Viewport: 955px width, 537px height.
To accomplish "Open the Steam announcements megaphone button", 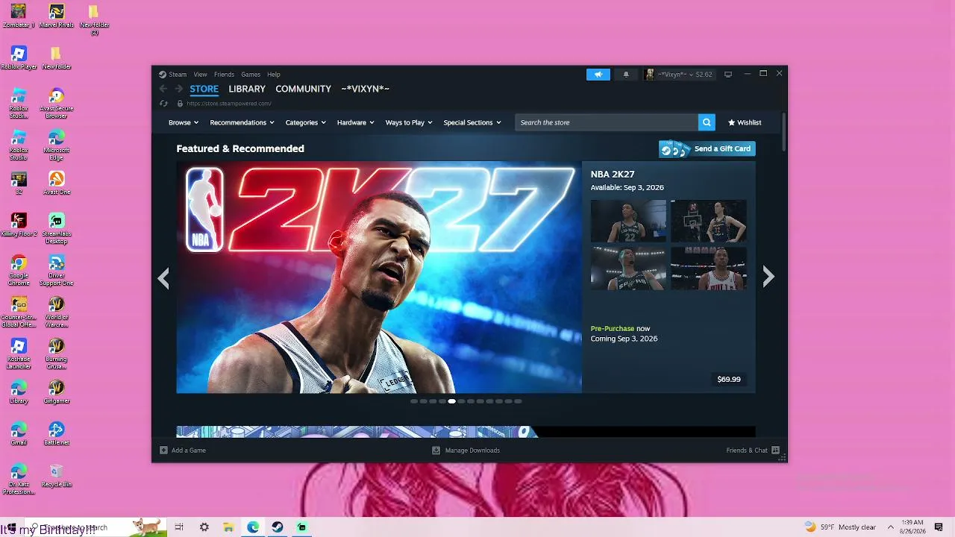I will (x=598, y=75).
